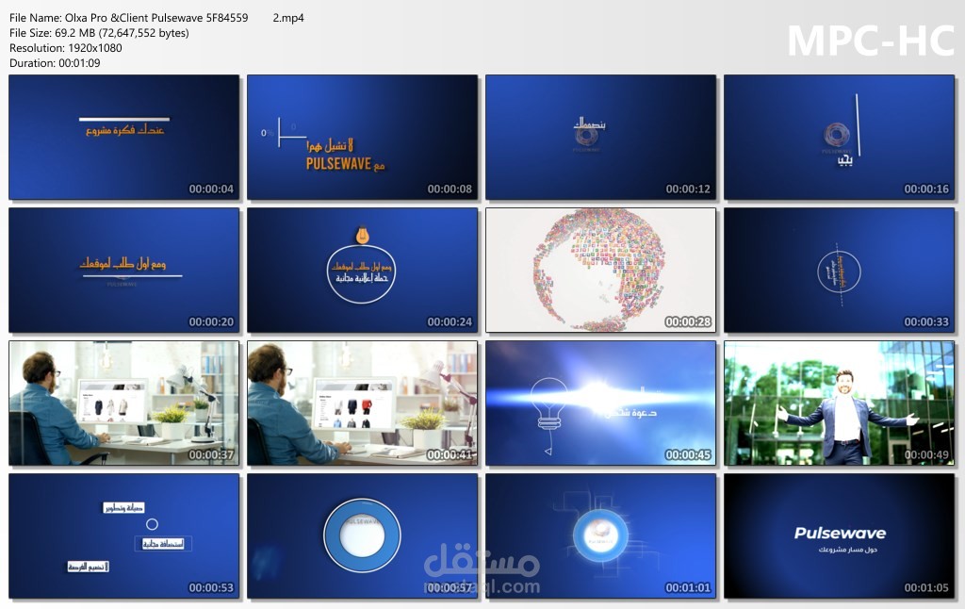Select the blue ring thumbnail at 00:00:57

tap(363, 536)
